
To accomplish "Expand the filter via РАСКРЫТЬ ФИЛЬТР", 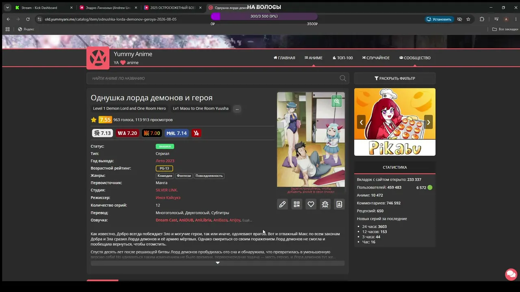I will [395, 78].
